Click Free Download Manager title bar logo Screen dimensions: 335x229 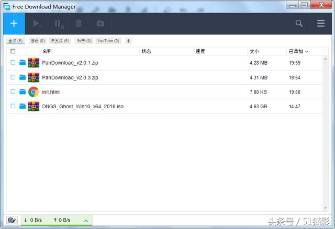[x=7, y=7]
